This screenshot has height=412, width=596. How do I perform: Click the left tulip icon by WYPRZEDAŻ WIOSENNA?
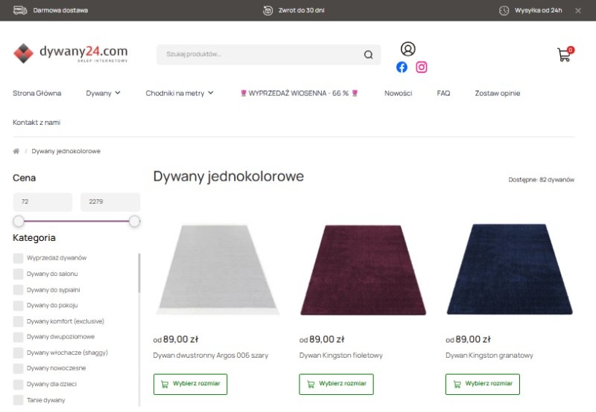(x=244, y=93)
